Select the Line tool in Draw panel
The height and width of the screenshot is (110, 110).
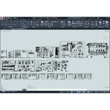2,23
